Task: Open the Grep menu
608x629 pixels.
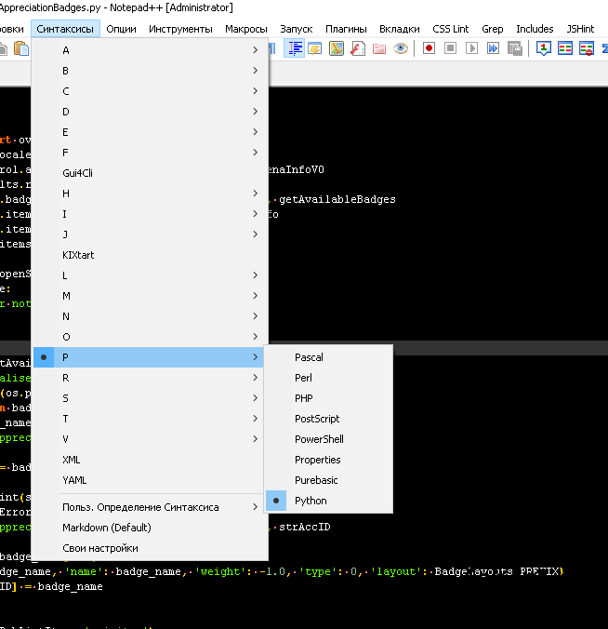Action: (492, 29)
